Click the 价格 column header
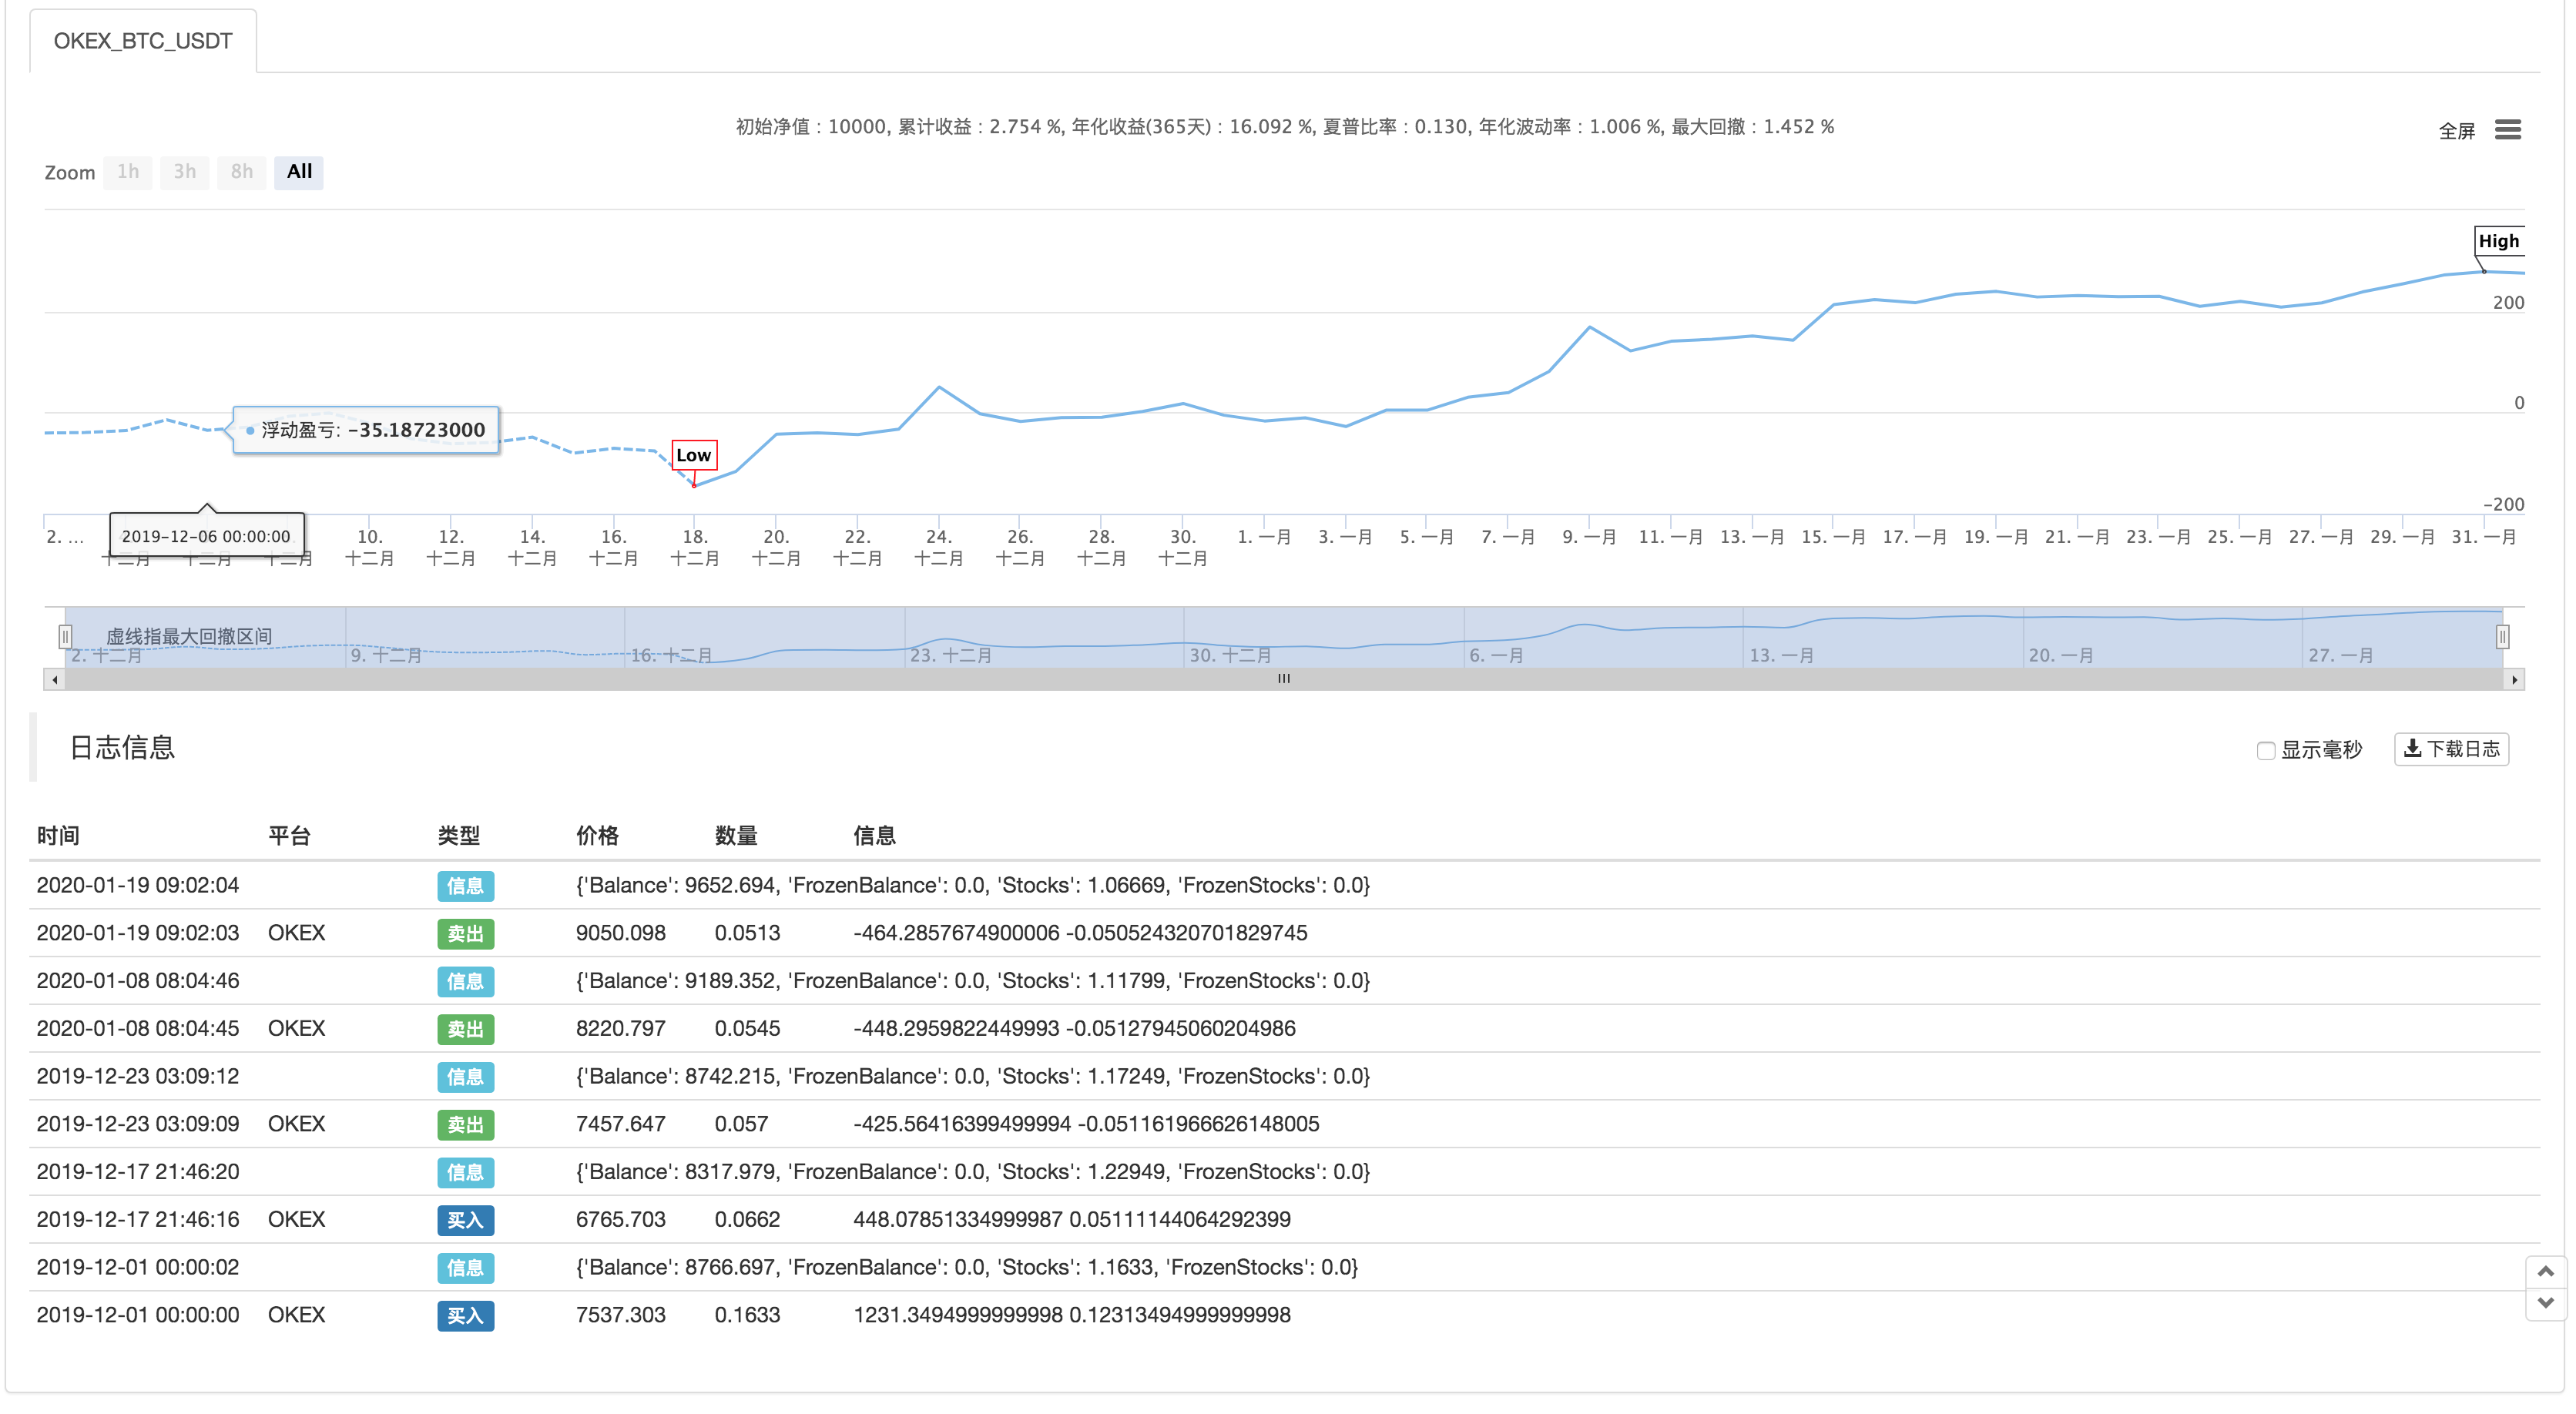 597,836
